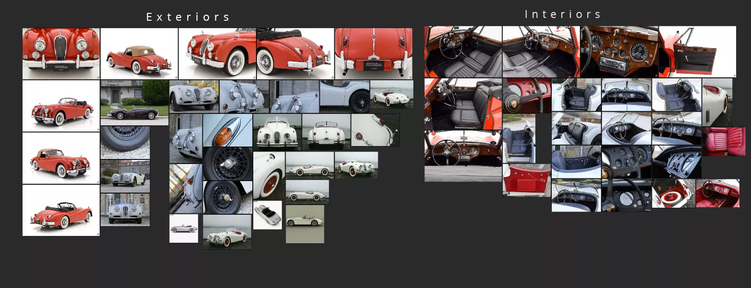Select the red car with tan top front view
Viewport: 751px width, 288px height.
pyautogui.click(x=61, y=158)
